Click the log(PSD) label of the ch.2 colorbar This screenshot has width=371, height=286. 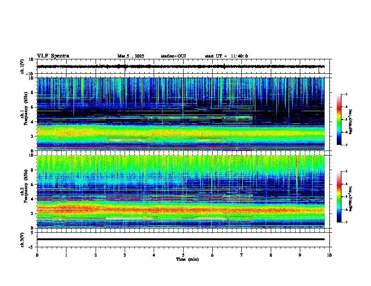350,199
